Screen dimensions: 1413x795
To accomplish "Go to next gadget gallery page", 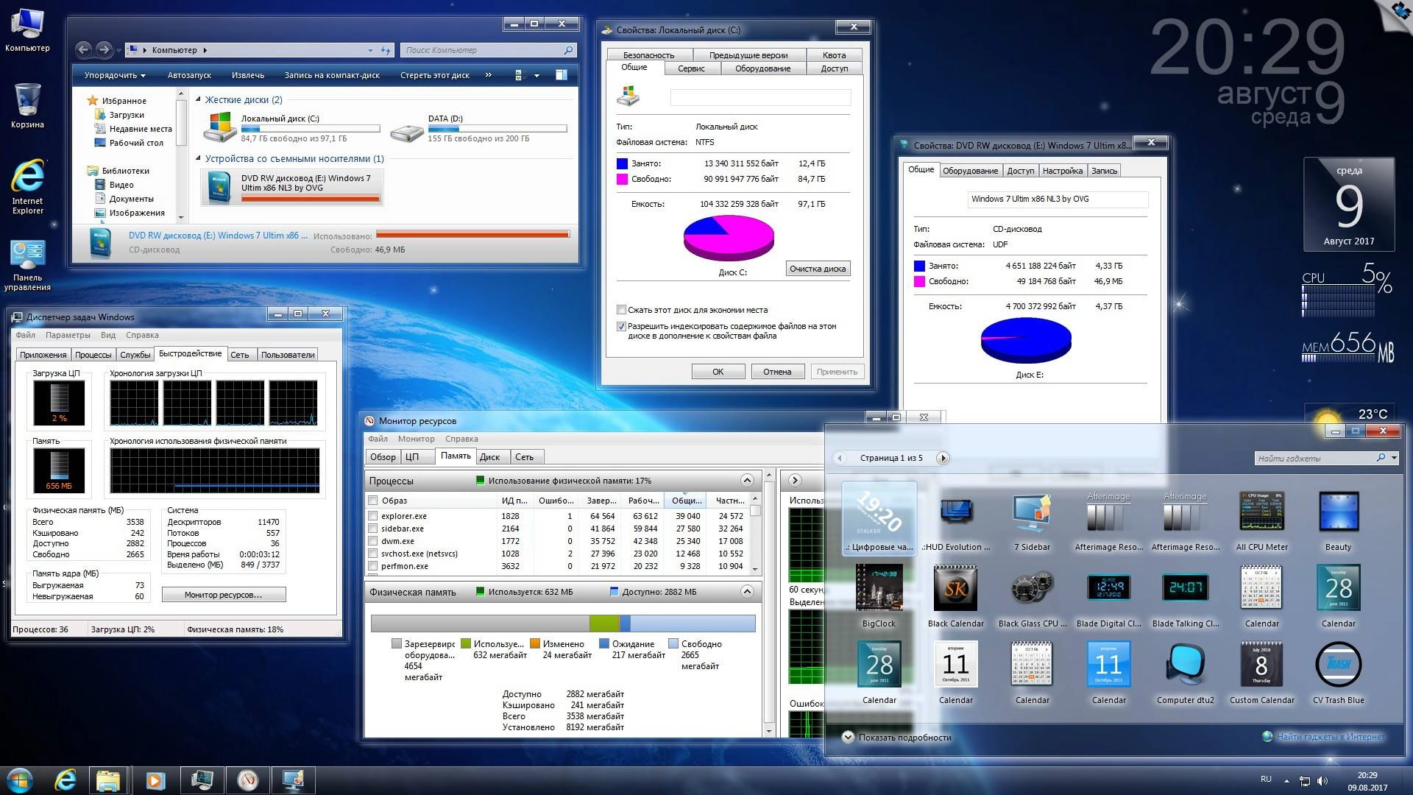I will point(942,458).
